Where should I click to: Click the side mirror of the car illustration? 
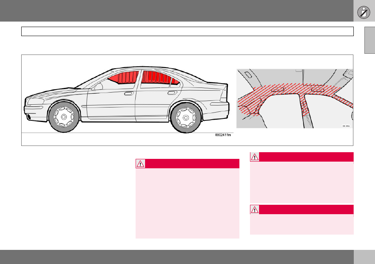coord(97,87)
